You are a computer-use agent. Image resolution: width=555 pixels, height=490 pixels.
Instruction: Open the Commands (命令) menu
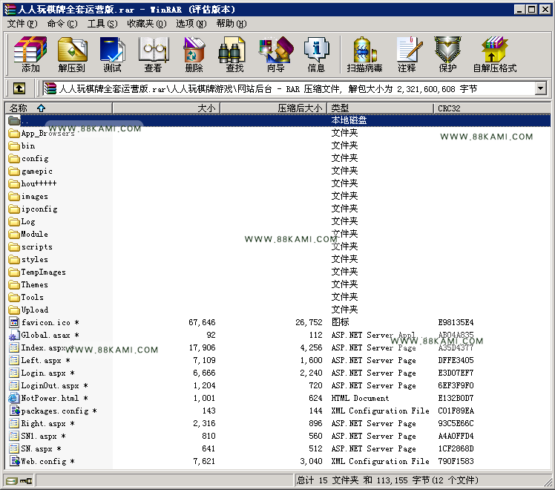(x=62, y=24)
